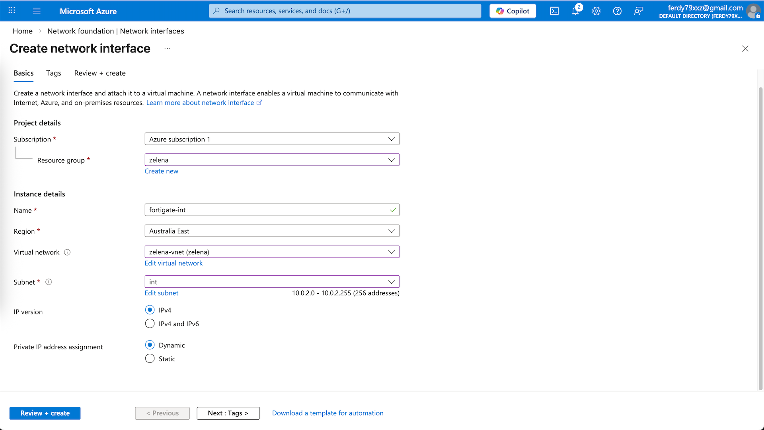The width and height of the screenshot is (764, 430).
Task: Click the Subnet info icon
Action: coord(49,282)
